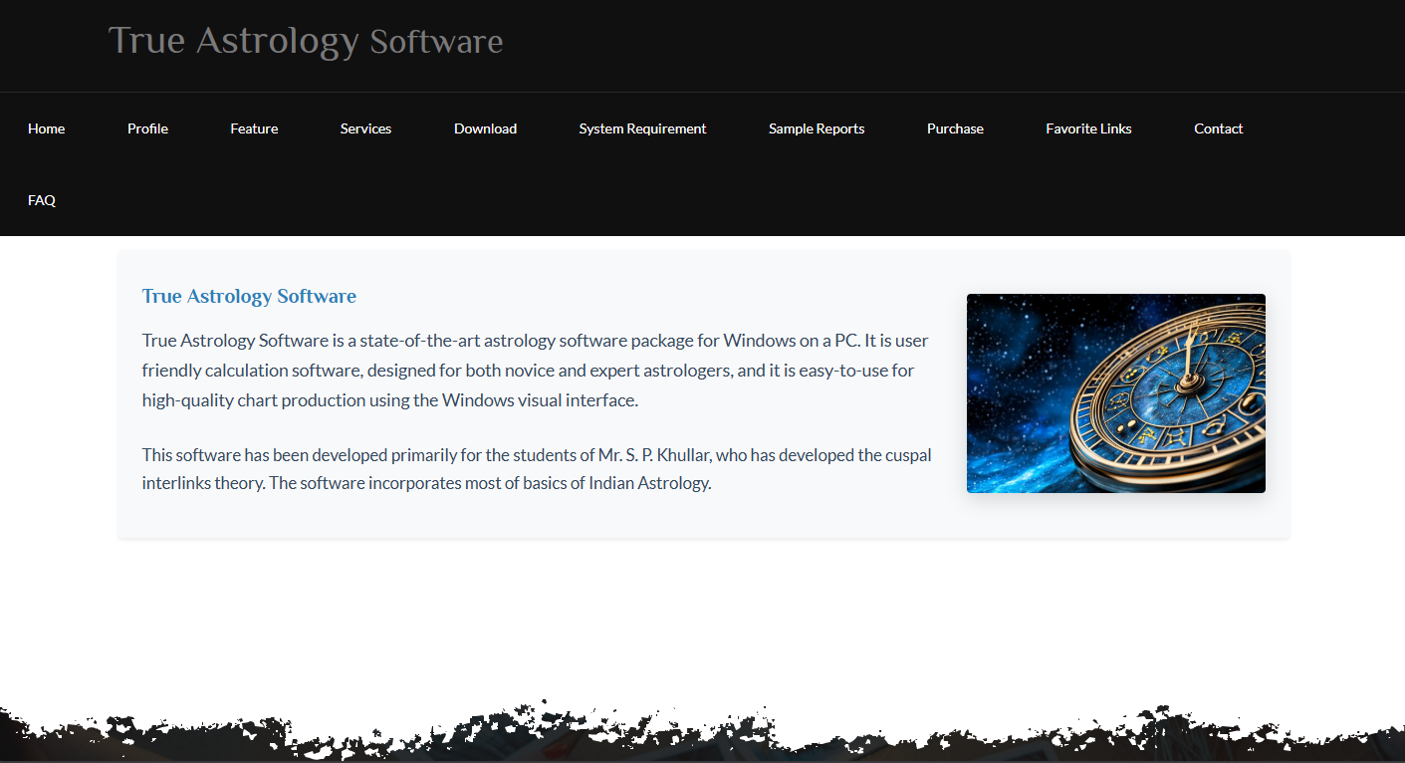
Task: Open the Favorite Links page
Action: [x=1088, y=127]
